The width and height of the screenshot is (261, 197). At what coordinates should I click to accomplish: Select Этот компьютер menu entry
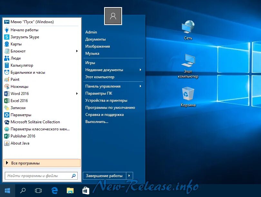pyautogui.click(x=100, y=77)
